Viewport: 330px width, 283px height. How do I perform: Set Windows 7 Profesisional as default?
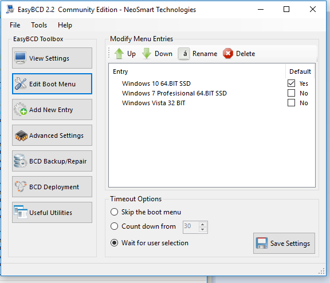coord(291,93)
